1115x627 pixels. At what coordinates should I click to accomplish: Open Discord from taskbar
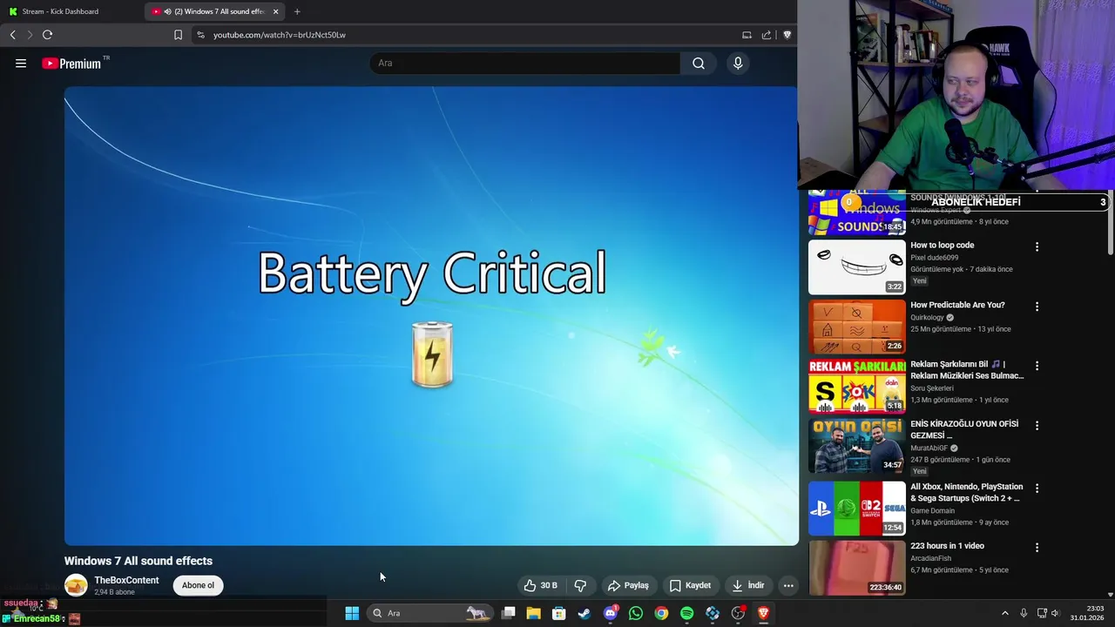click(611, 613)
